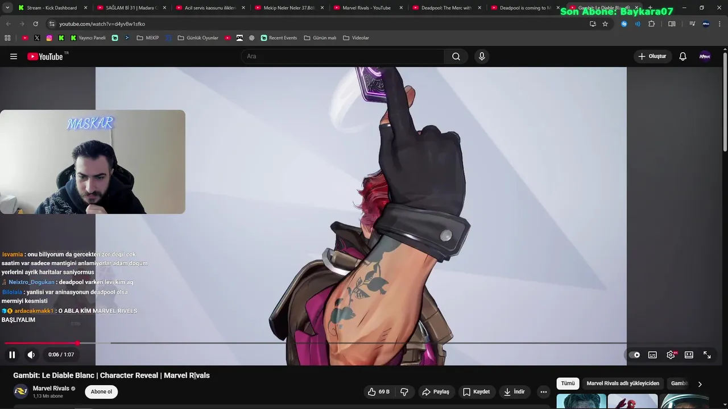Open the browser tab search dropdown
The image size is (728, 409).
(x=7, y=8)
